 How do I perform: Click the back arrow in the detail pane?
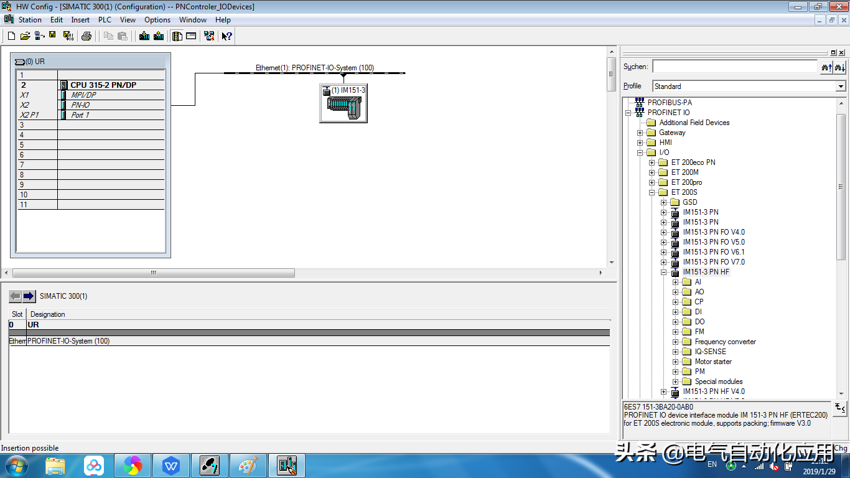tap(15, 296)
